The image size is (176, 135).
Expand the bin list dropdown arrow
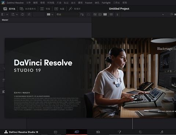pyautogui.click(x=7, y=15)
